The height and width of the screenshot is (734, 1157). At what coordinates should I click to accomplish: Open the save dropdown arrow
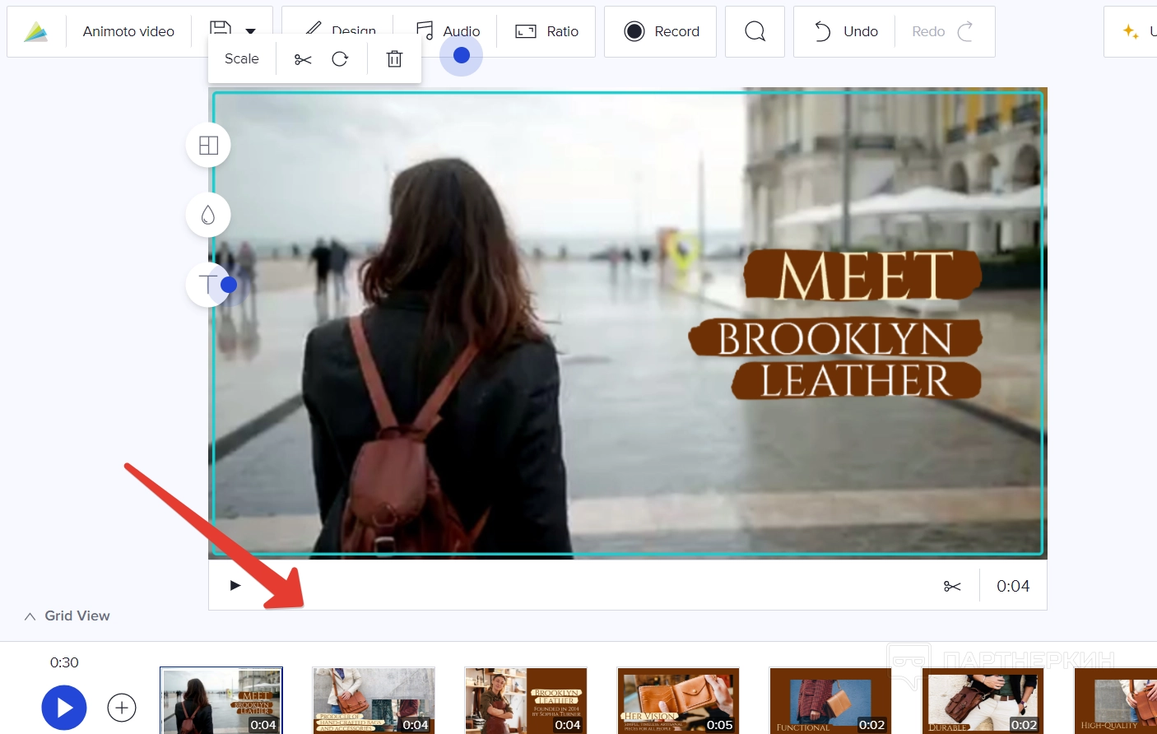click(251, 30)
